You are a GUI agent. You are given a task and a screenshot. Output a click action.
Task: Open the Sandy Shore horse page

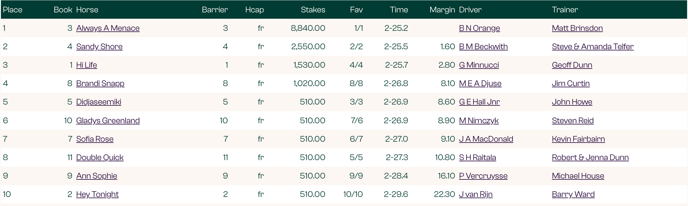pyautogui.click(x=99, y=47)
